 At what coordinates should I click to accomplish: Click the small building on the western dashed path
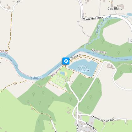click(x=15, y=83)
